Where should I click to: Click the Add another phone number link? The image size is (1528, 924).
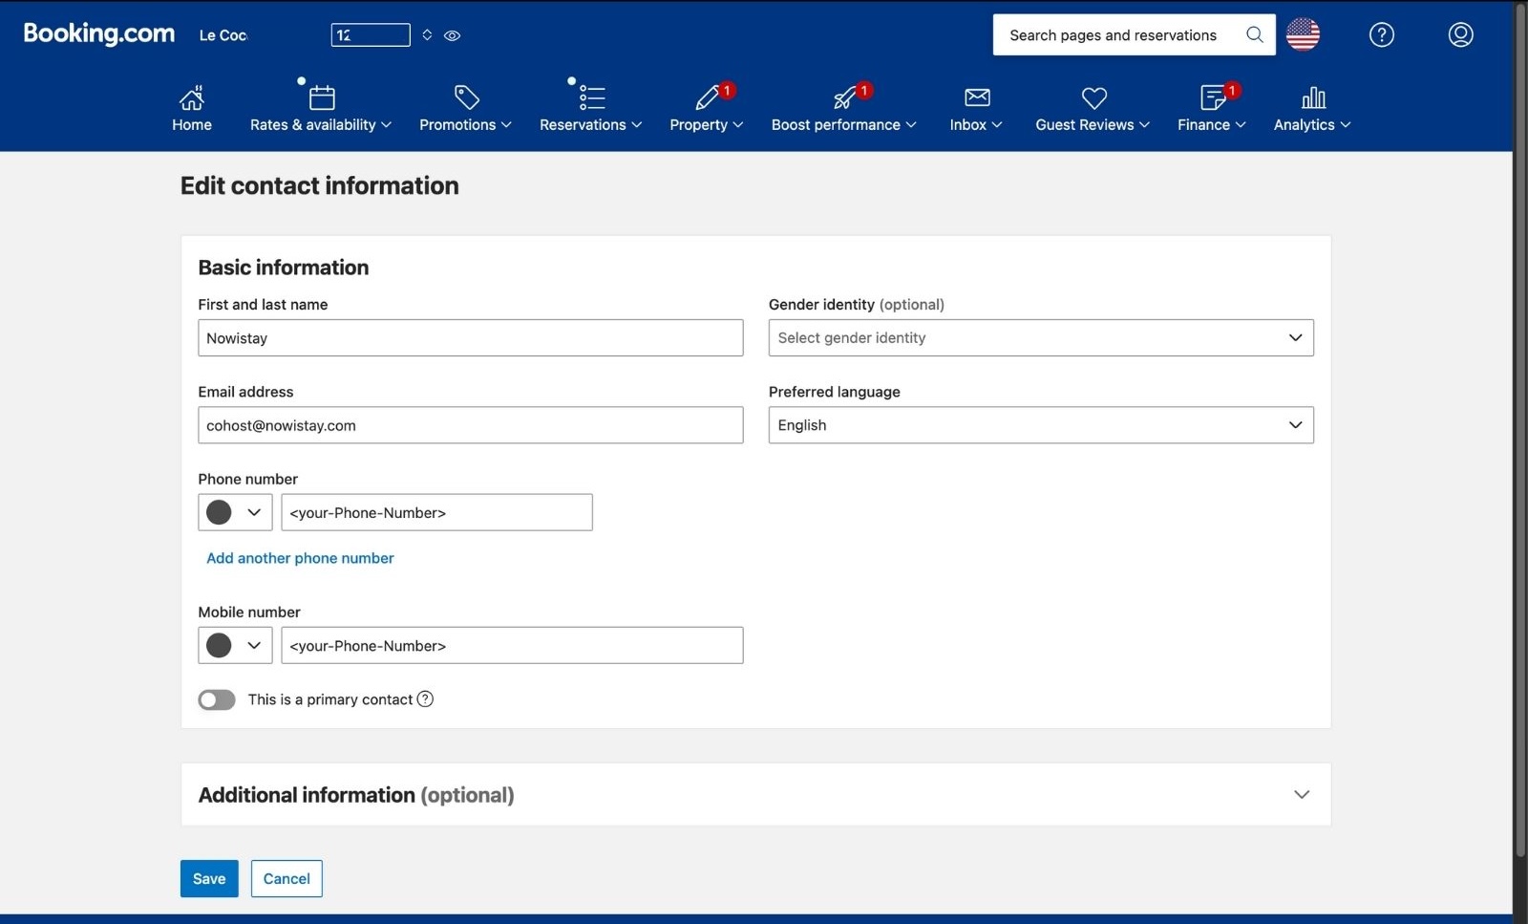[299, 558]
